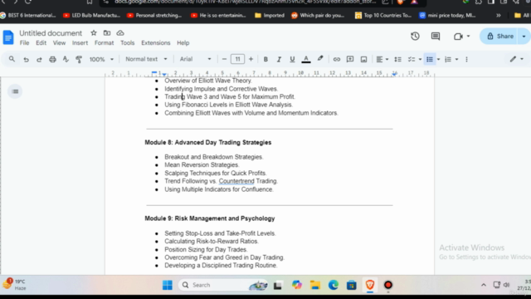Open the Help menu
531x299 pixels.
click(x=183, y=42)
